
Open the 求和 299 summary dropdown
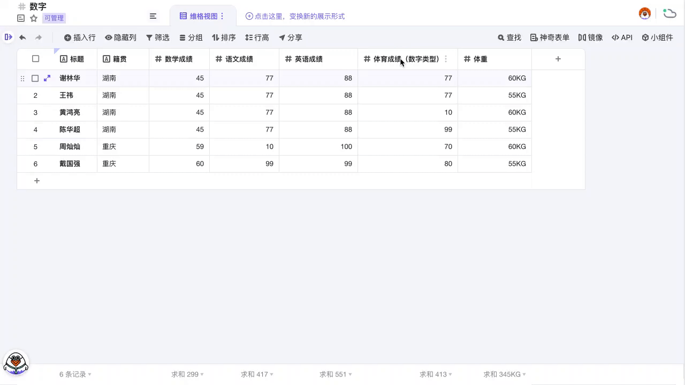187,374
